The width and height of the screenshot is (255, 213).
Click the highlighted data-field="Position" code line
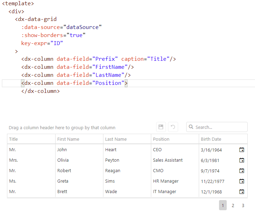coord(74,83)
